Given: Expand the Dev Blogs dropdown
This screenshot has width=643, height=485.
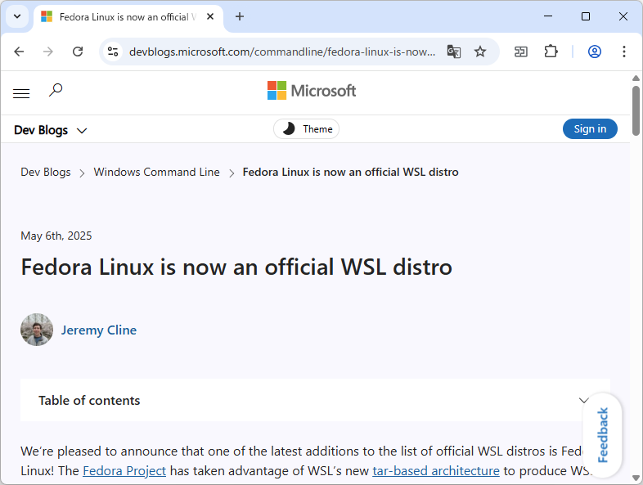Looking at the screenshot, I should click(x=51, y=130).
